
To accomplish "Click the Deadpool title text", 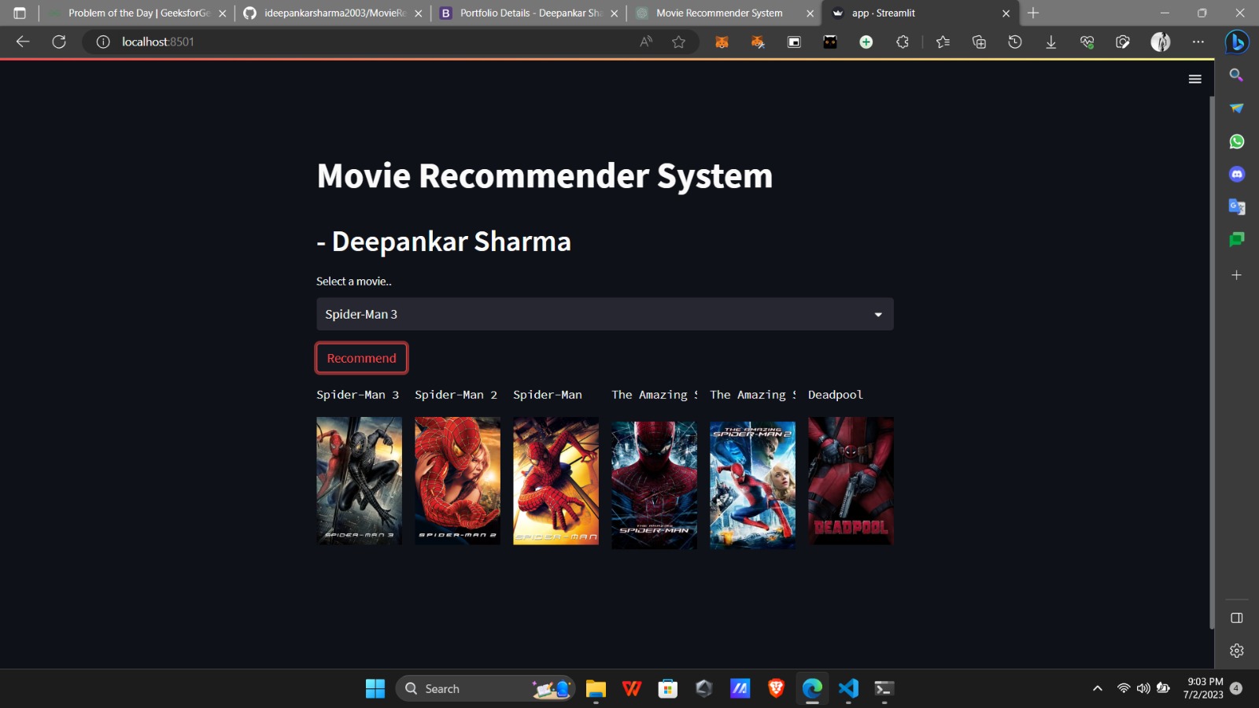I will (x=835, y=395).
